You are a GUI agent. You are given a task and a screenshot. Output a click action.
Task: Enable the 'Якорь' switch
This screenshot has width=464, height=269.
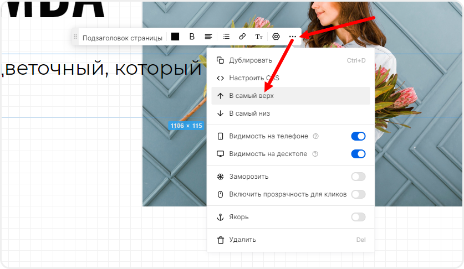358,218
